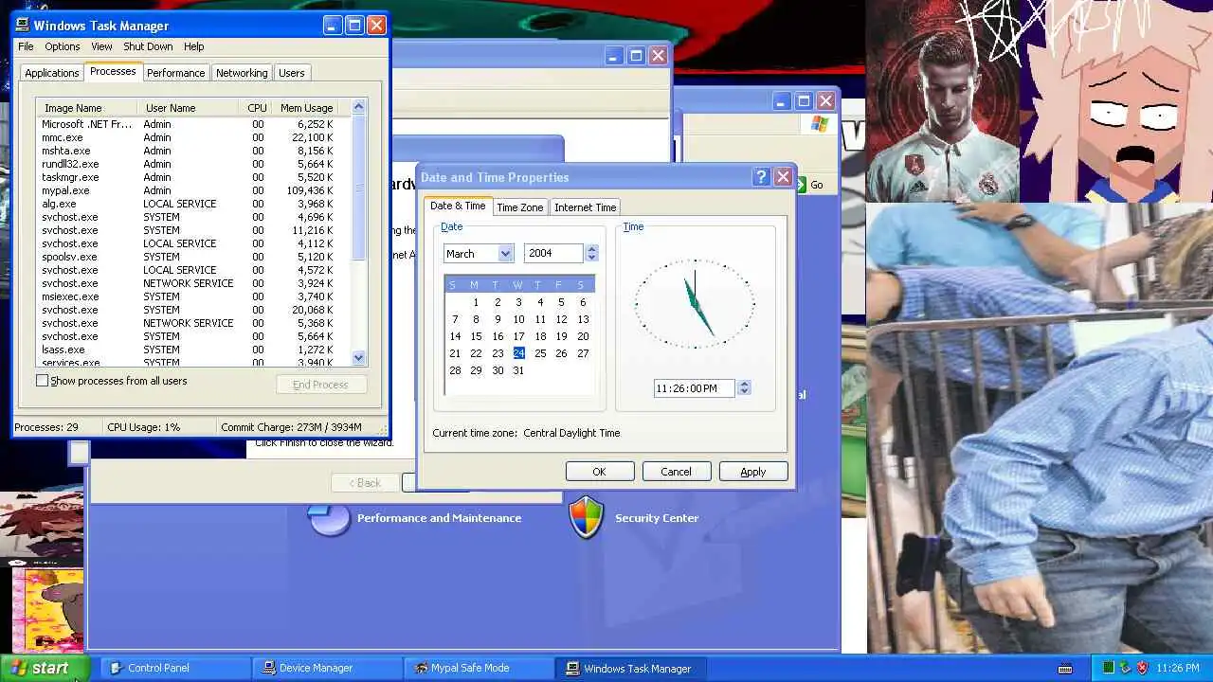Click Cancel in Date and Time Properties

[676, 472]
